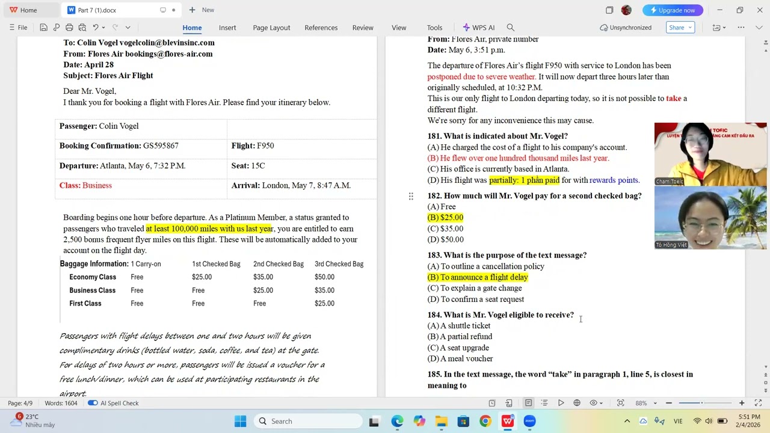The height and width of the screenshot is (433, 770).
Task: Switch to the References tab
Action: (x=321, y=28)
